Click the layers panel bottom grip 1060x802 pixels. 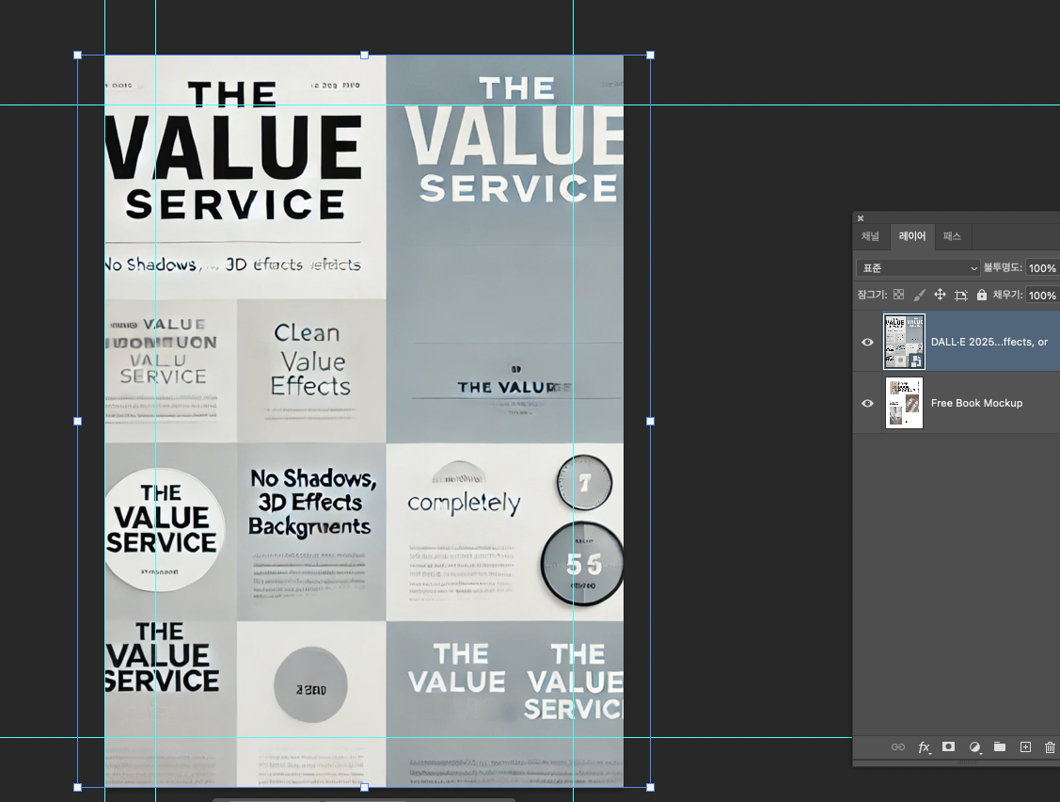coord(968,762)
